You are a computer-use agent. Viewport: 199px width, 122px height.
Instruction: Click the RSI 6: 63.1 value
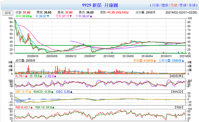(x=24, y=107)
